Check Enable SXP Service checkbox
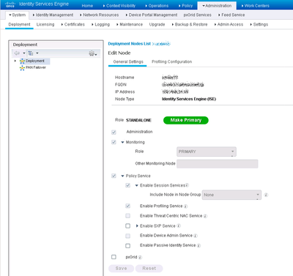Viewport: 293px width, 276px height. click(x=127, y=225)
